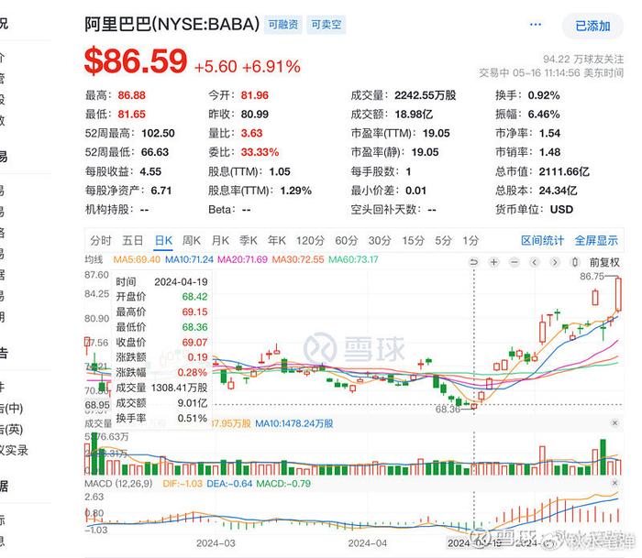Image resolution: width=642 pixels, height=558 pixels.
Task: Click MA60:73.17 moving average label
Action: pos(353,259)
